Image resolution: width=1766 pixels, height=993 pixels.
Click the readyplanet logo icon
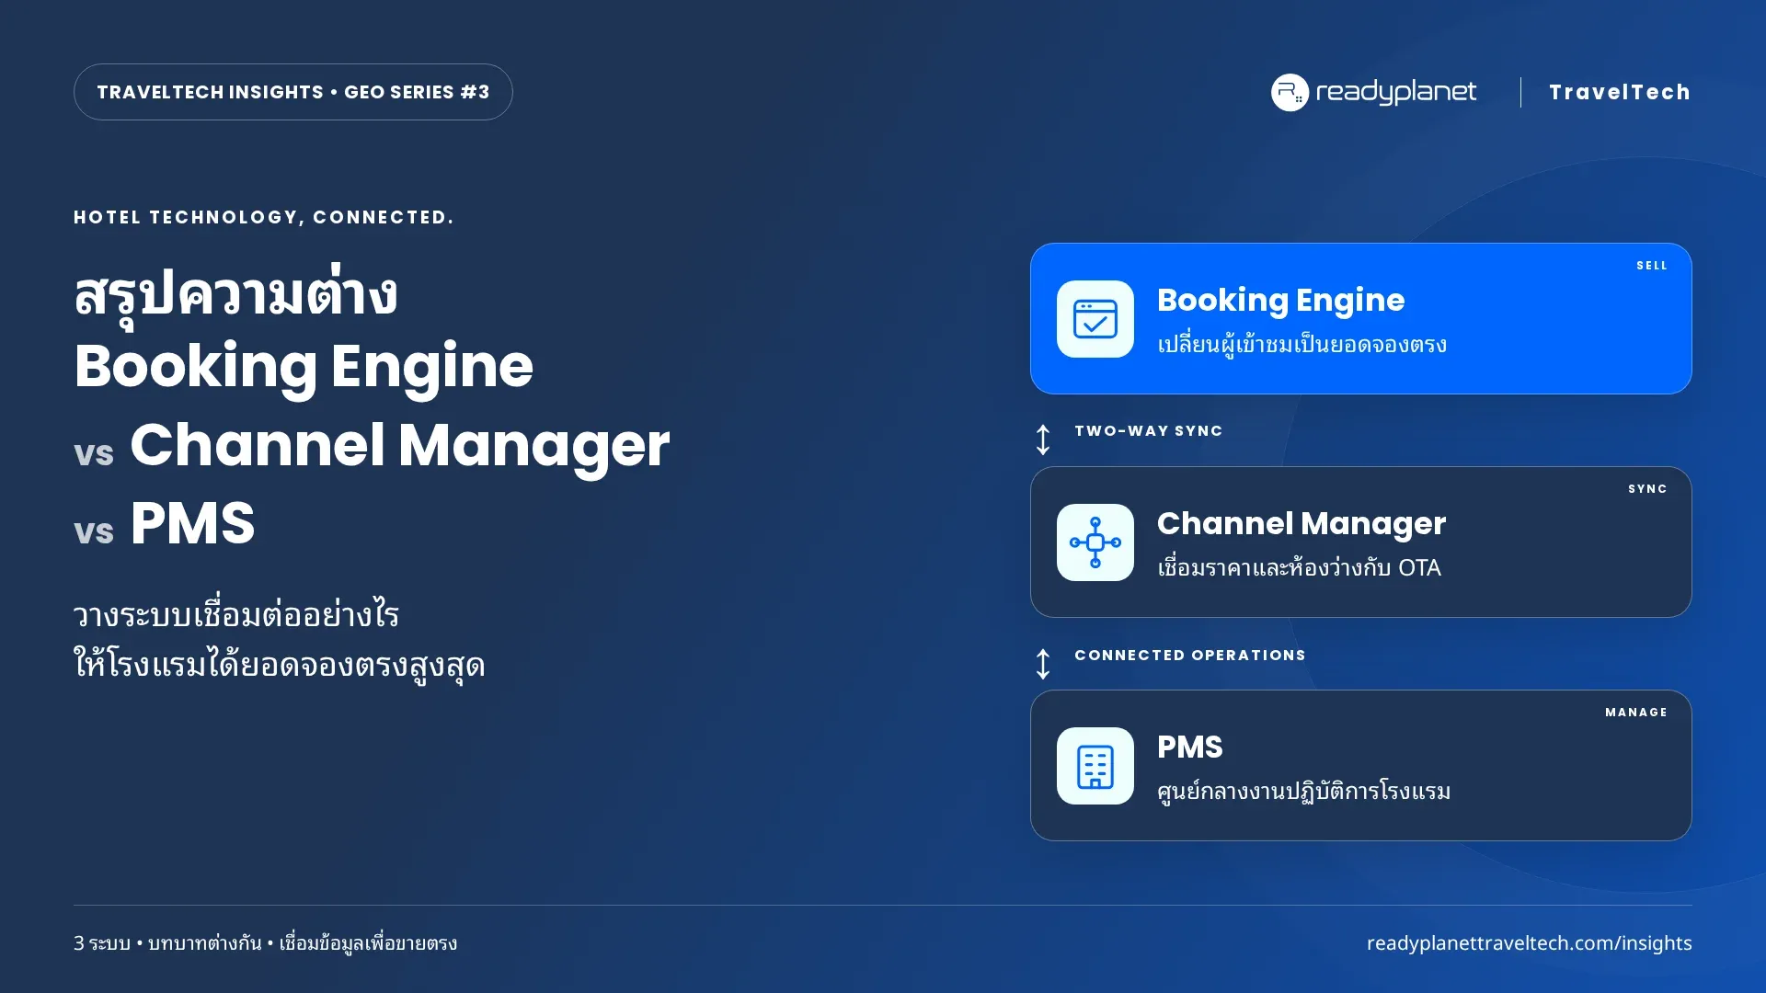[x=1290, y=92]
